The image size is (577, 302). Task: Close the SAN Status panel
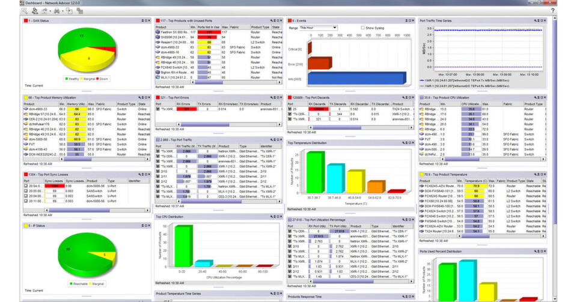tap(149, 20)
